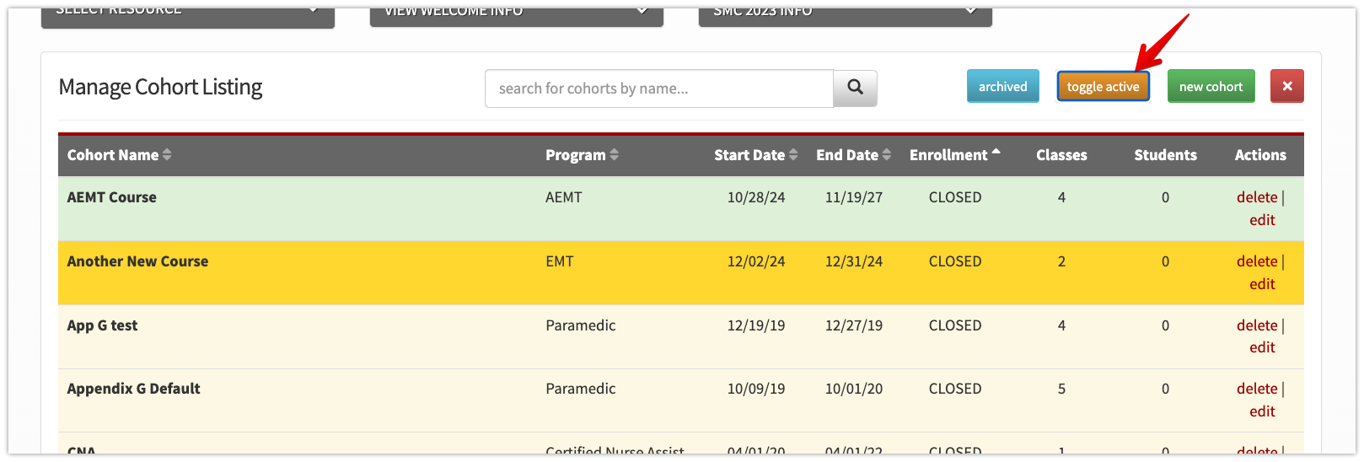
Task: Focus the search for cohorts field
Action: (x=659, y=89)
